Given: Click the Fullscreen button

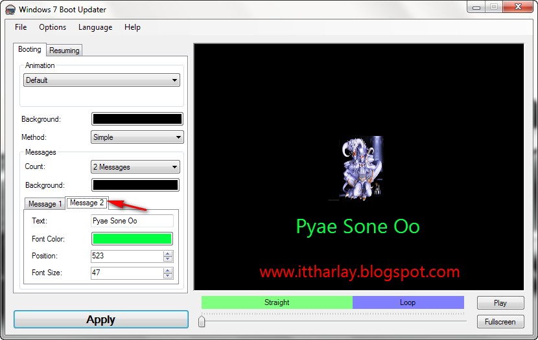Looking at the screenshot, I should (500, 322).
